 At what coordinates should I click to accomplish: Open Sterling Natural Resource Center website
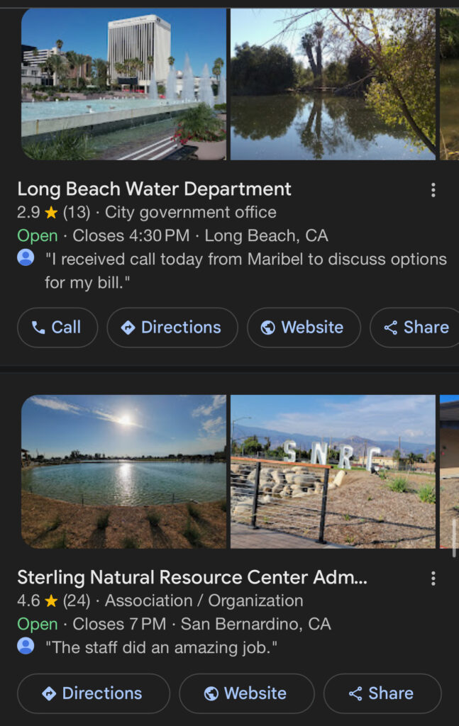point(246,693)
